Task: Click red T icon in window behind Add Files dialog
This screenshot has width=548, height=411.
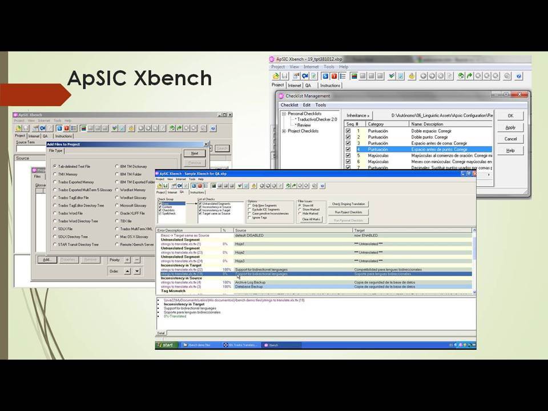Action: 66,128
